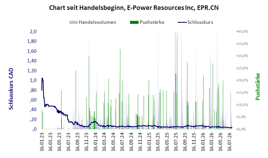The height and width of the screenshot is (158, 268).
Task: Click the 16.07.24 date label
Action: pos(122,142)
